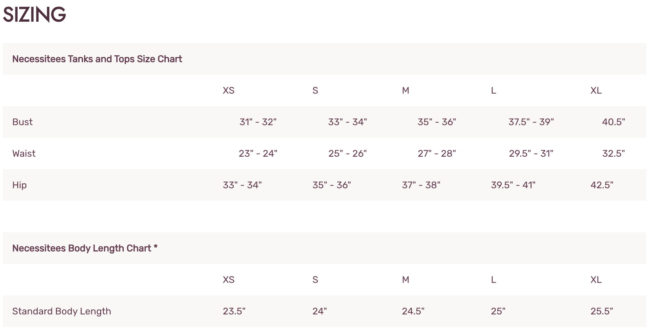Click the XS hip value 33" - 34"
The height and width of the screenshot is (329, 647).
pos(242,185)
